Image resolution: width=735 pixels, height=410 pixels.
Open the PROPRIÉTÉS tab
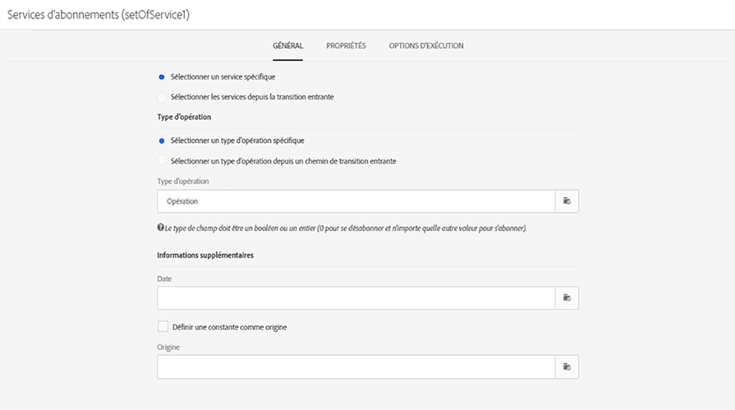click(x=346, y=46)
